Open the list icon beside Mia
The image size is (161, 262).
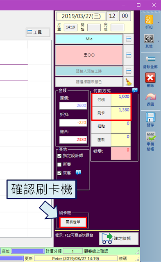[x=128, y=39]
